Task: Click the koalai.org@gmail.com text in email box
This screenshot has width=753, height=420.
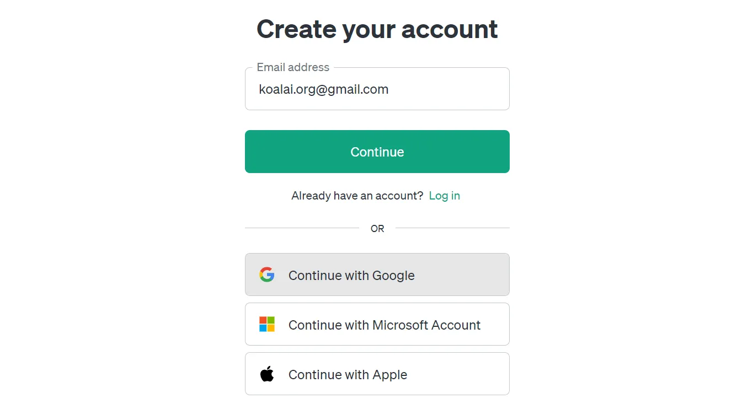Action: pos(324,89)
